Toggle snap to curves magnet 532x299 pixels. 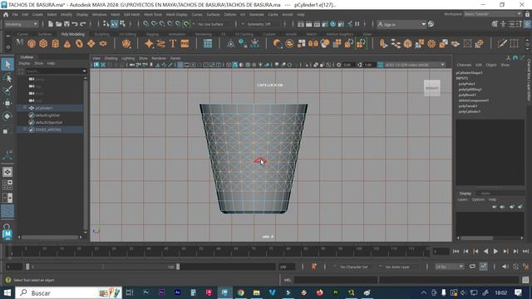154,24
